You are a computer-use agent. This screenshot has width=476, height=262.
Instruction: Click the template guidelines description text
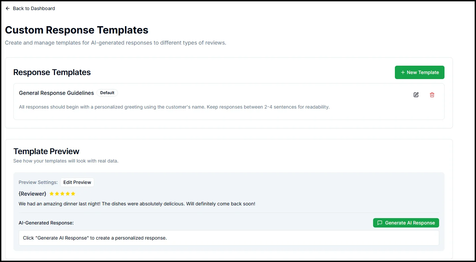click(x=174, y=107)
